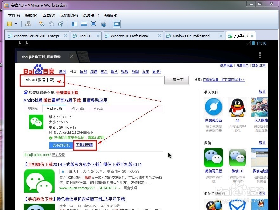Click the 搜索设置 link
Viewport: 280px width, 210px height.
[x=226, y=65]
